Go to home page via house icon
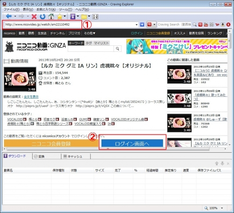Viewport: 234px width, 213px height. point(51,16)
